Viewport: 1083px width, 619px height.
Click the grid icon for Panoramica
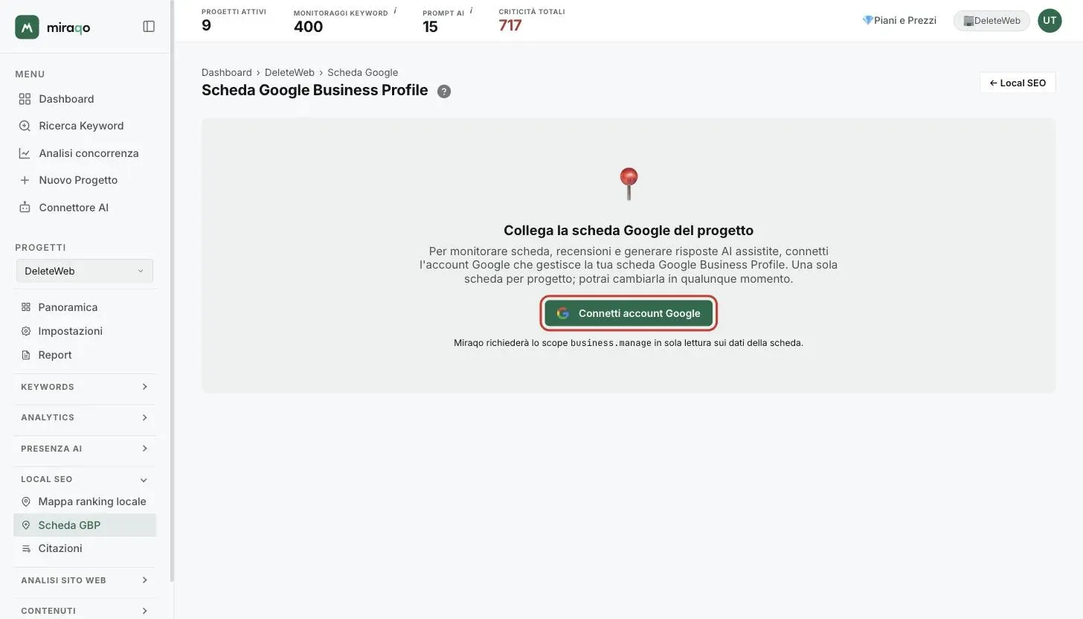[26, 307]
